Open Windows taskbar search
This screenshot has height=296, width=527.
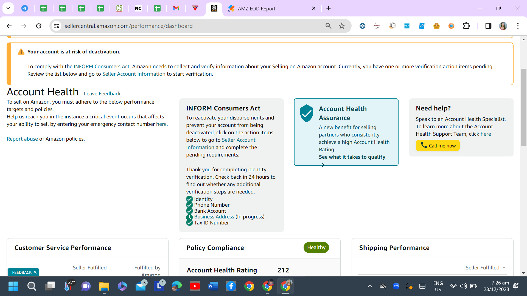tap(32, 286)
